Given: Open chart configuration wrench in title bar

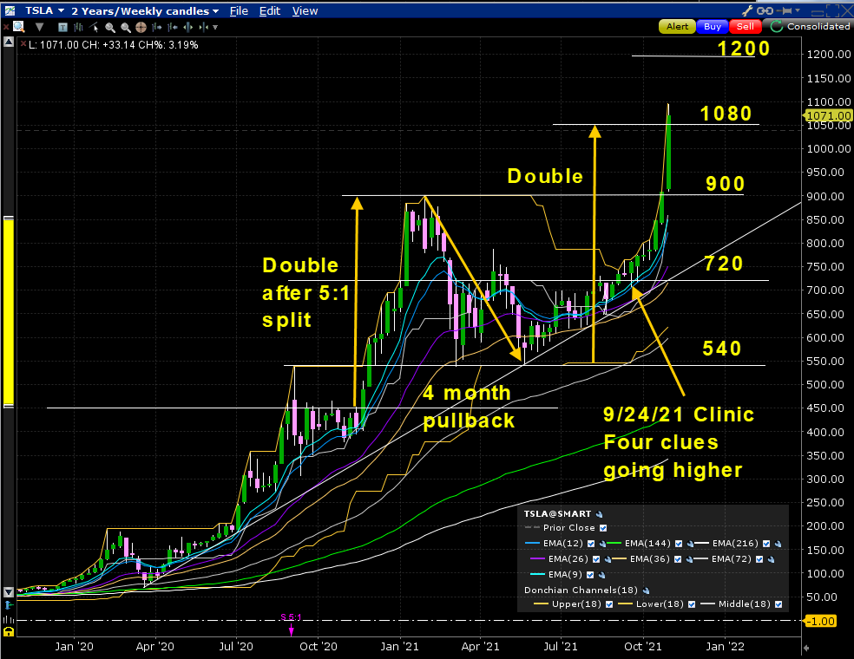Looking at the screenshot, I should pyautogui.click(x=746, y=11).
